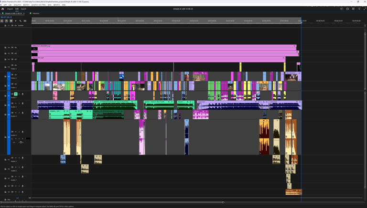Click the caption track options icon
This screenshot has height=208, width=367.
25,21
